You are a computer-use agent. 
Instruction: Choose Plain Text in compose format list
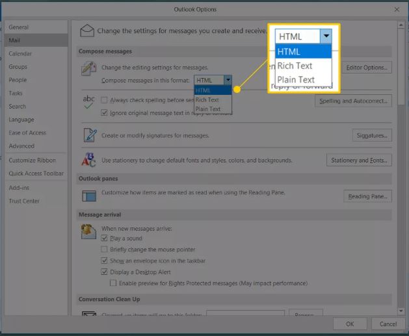pos(213,109)
